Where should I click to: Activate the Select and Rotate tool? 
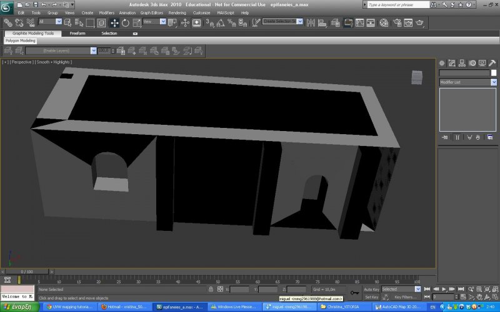coord(125,23)
